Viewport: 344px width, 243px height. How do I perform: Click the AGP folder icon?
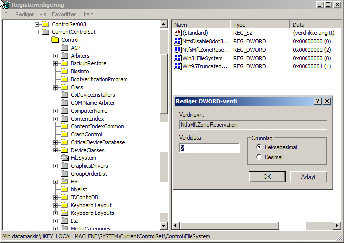[65, 48]
